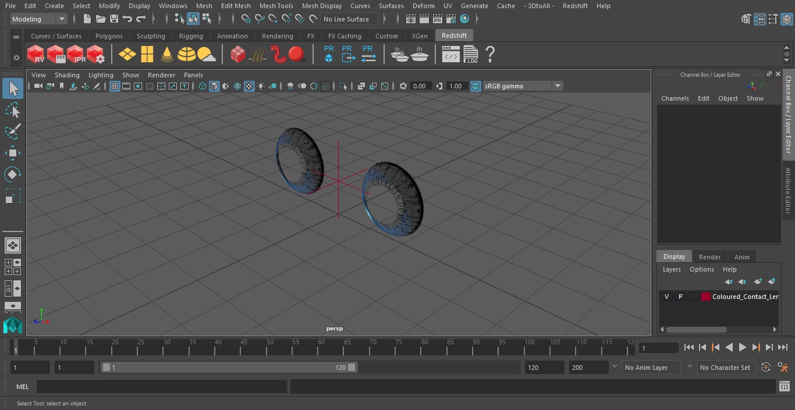Viewport: 795px width, 410px height.
Task: Toggle layer visibility V box
Action: 667,297
